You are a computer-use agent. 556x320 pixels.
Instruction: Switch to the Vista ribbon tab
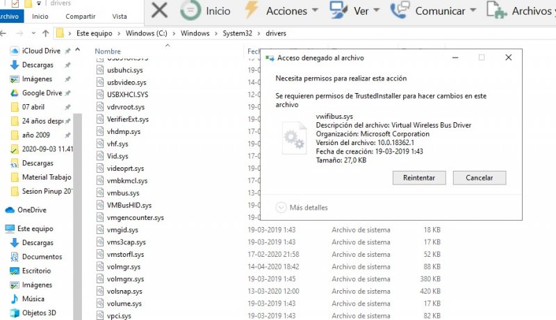(119, 16)
